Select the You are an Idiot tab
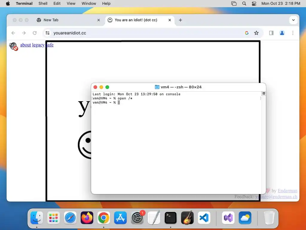The width and height of the screenshot is (306, 230). pyautogui.click(x=140, y=20)
